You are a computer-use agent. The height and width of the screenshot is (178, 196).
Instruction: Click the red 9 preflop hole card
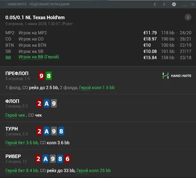click(41, 76)
